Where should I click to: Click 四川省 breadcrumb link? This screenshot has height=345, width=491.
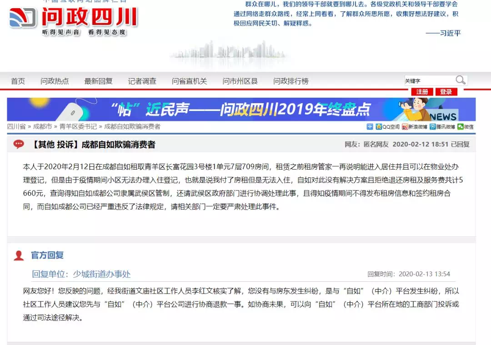[x=16, y=126]
